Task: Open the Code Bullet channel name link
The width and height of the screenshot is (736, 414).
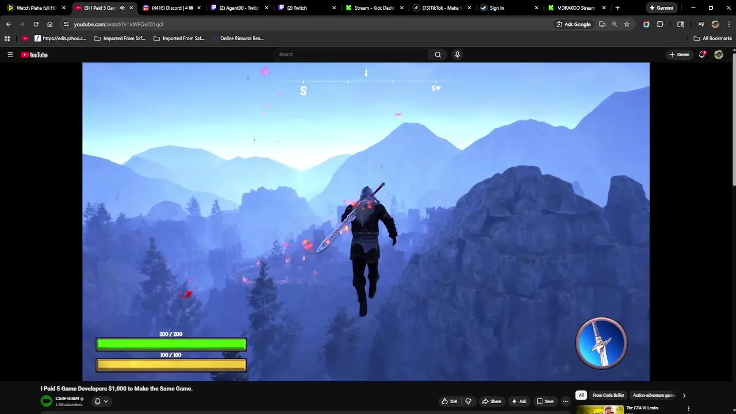Action: 67,398
